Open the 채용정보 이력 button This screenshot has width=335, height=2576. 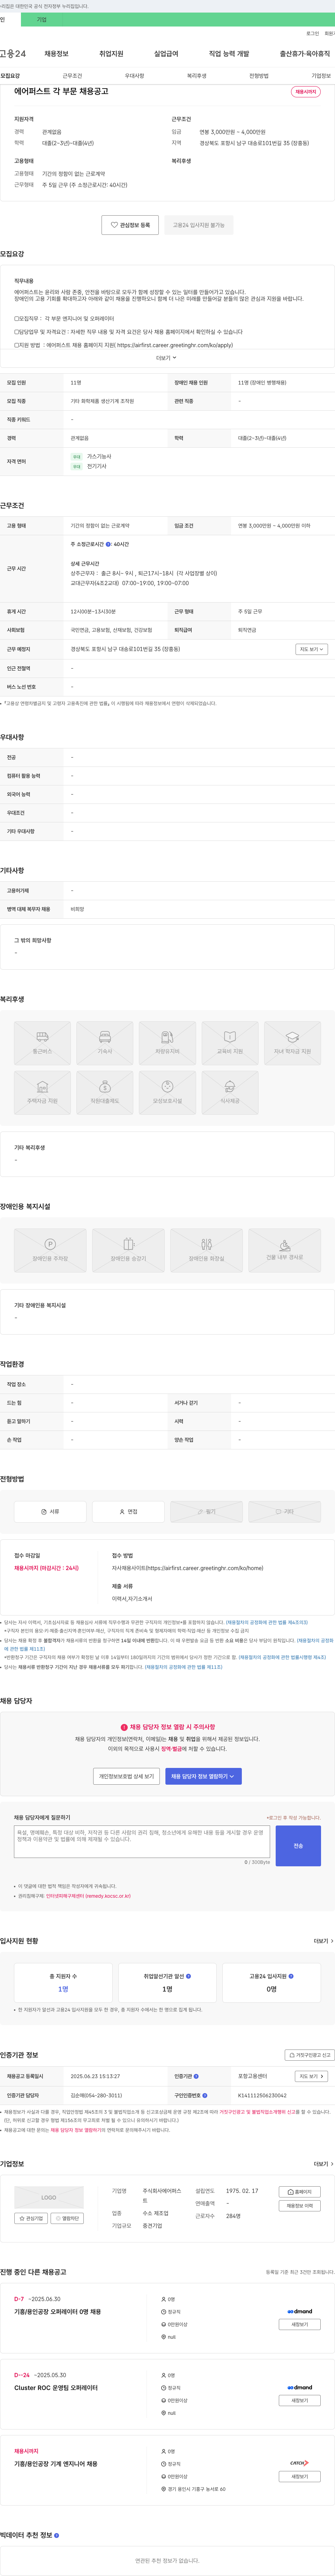pos(300,2206)
